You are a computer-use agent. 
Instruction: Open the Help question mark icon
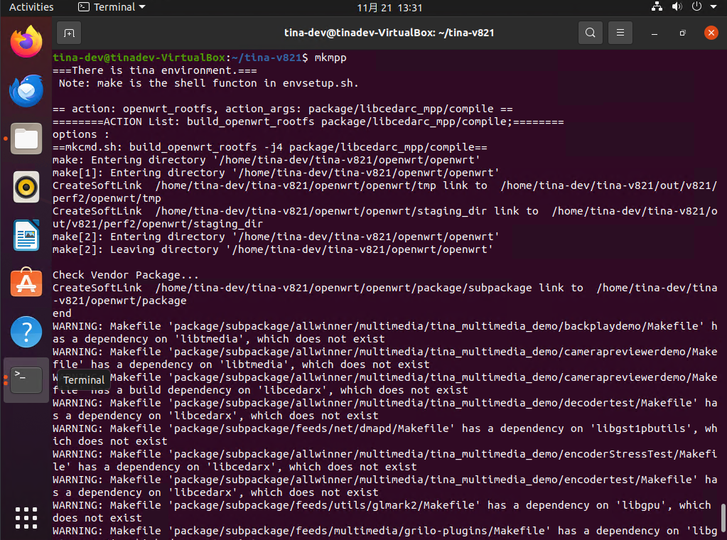point(26,332)
